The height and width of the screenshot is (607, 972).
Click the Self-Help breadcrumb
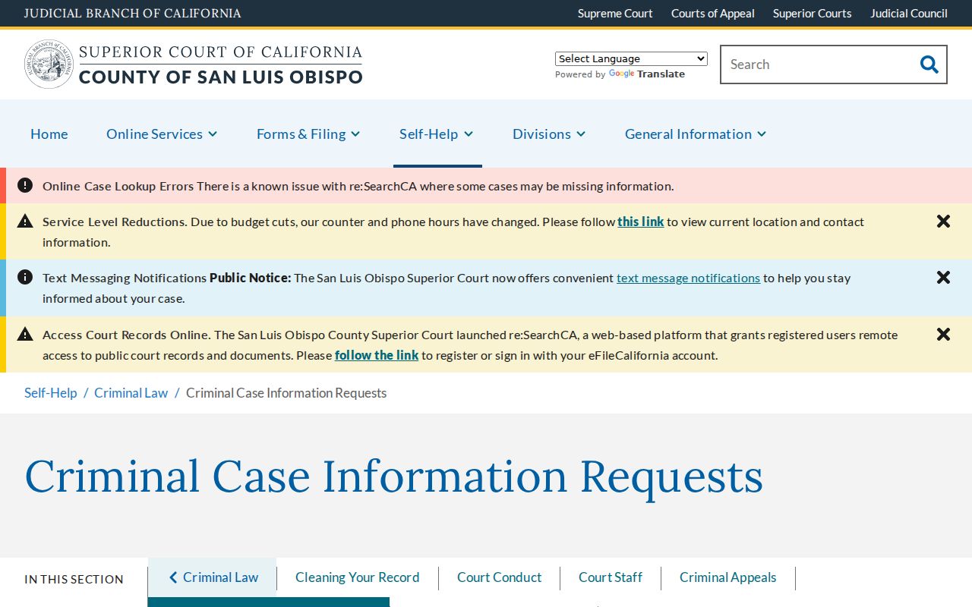[x=51, y=393]
